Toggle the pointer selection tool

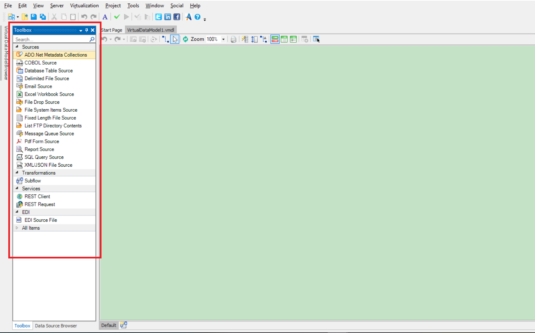175,39
